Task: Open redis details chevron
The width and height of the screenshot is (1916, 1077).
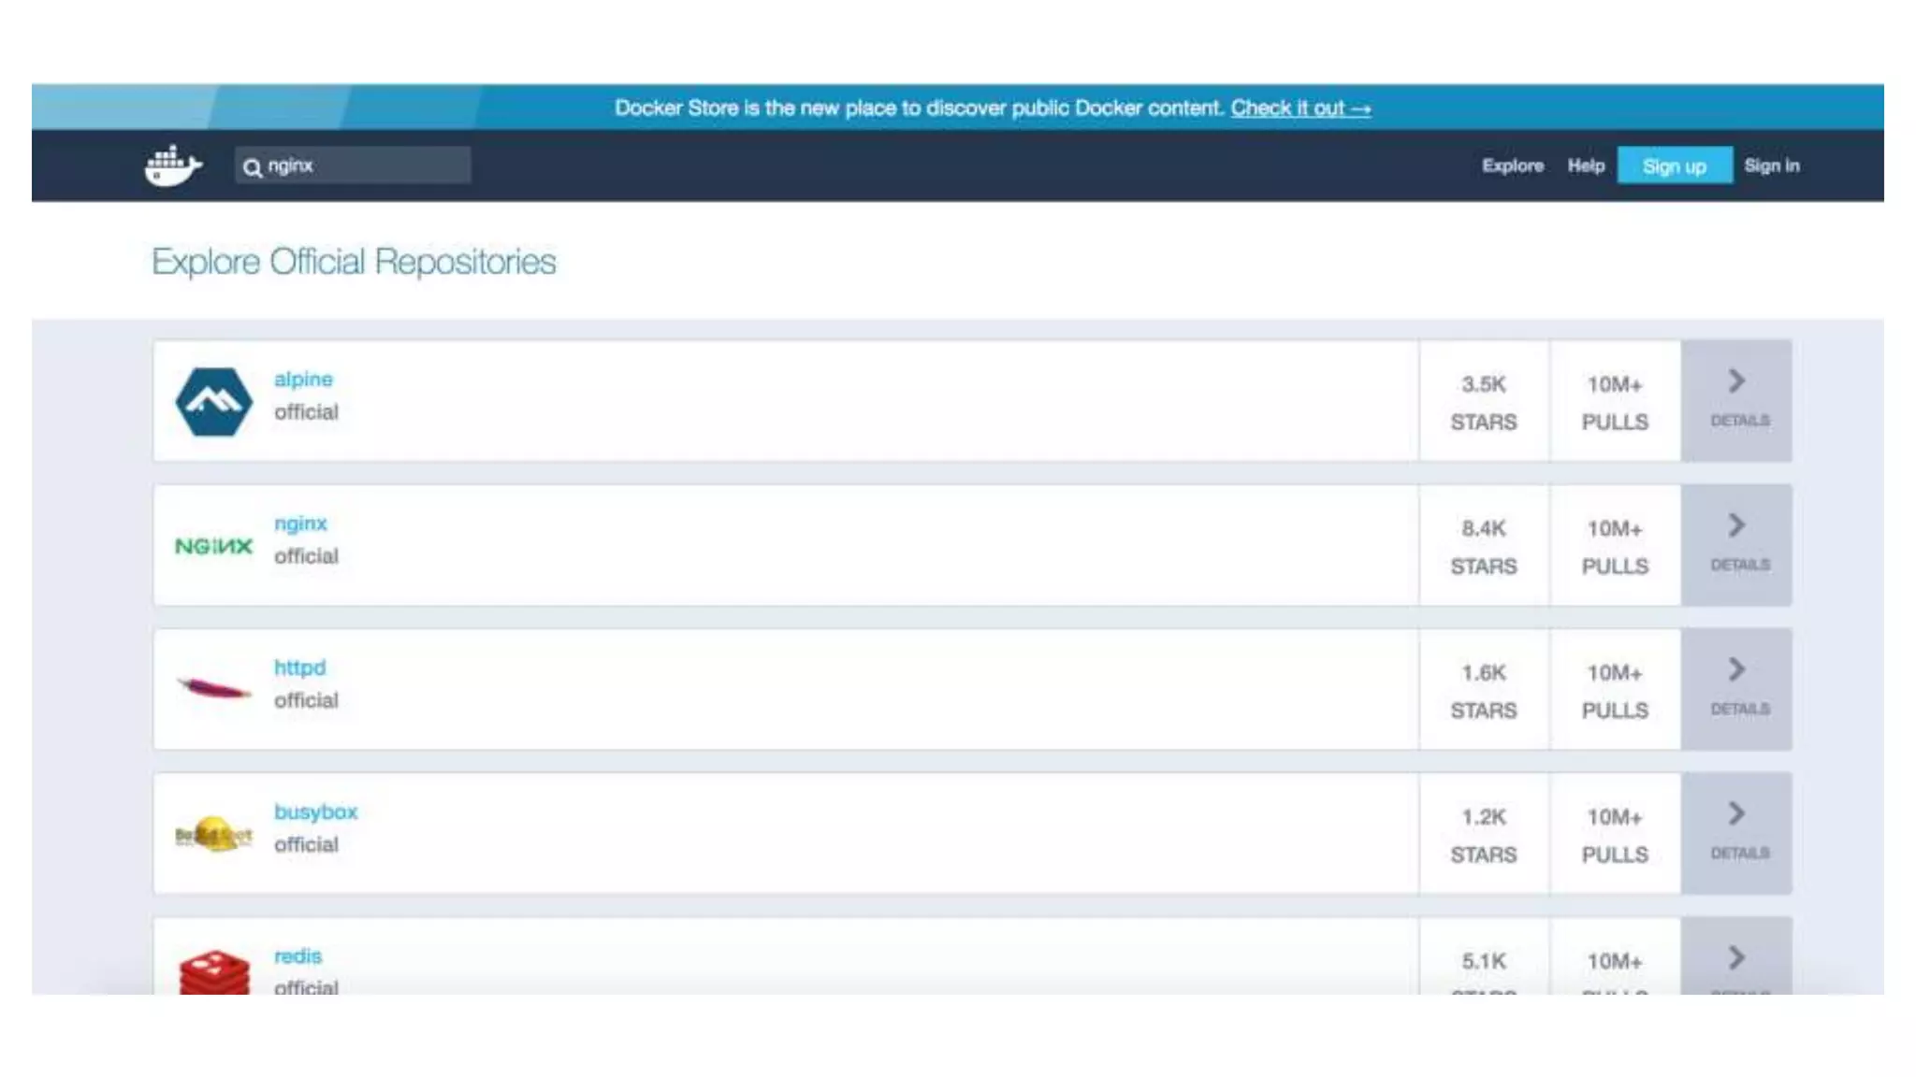Action: pyautogui.click(x=1736, y=958)
